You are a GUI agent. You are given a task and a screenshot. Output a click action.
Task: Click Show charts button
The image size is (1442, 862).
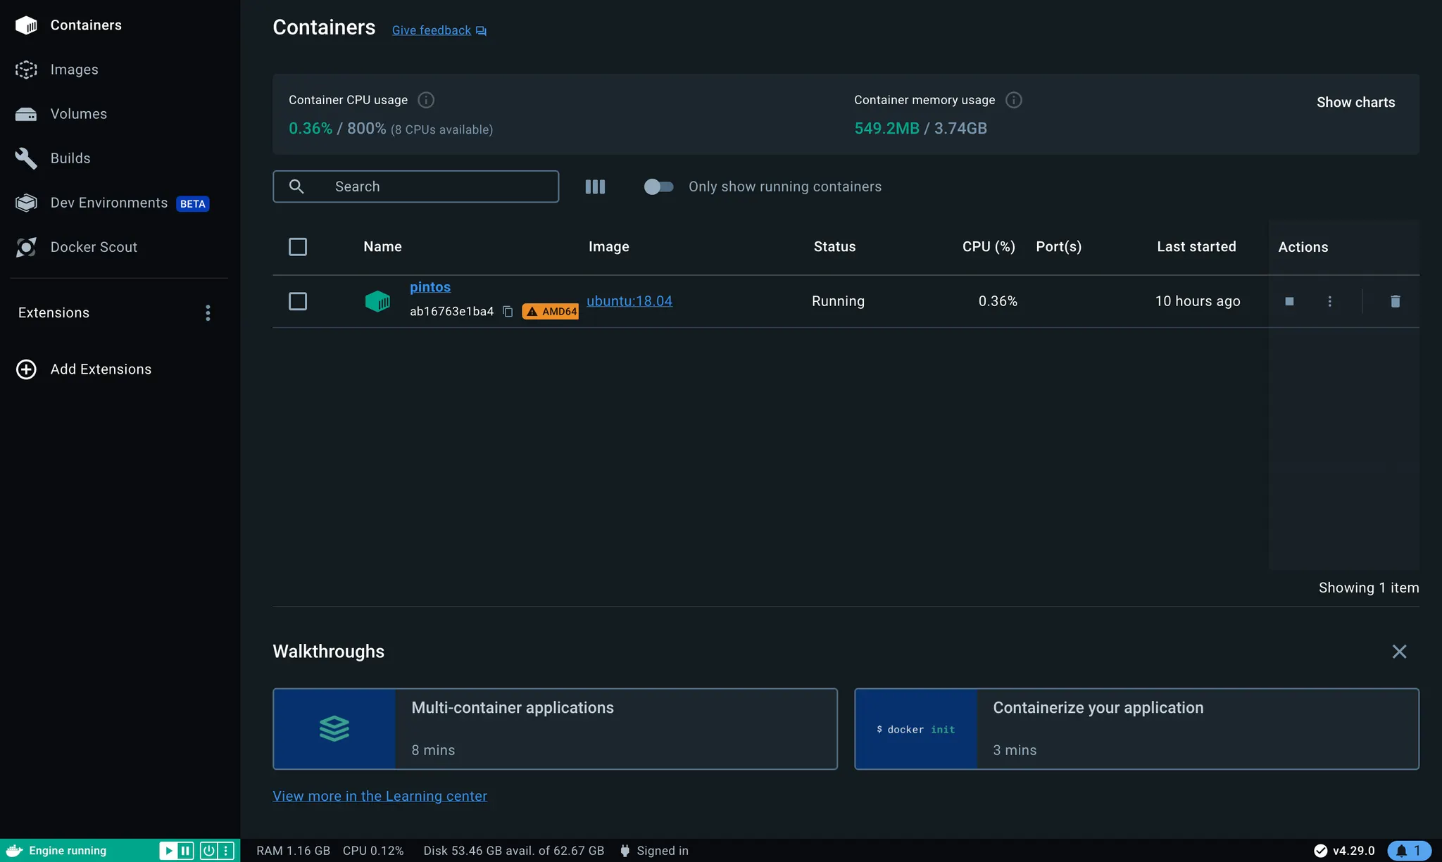click(x=1355, y=102)
